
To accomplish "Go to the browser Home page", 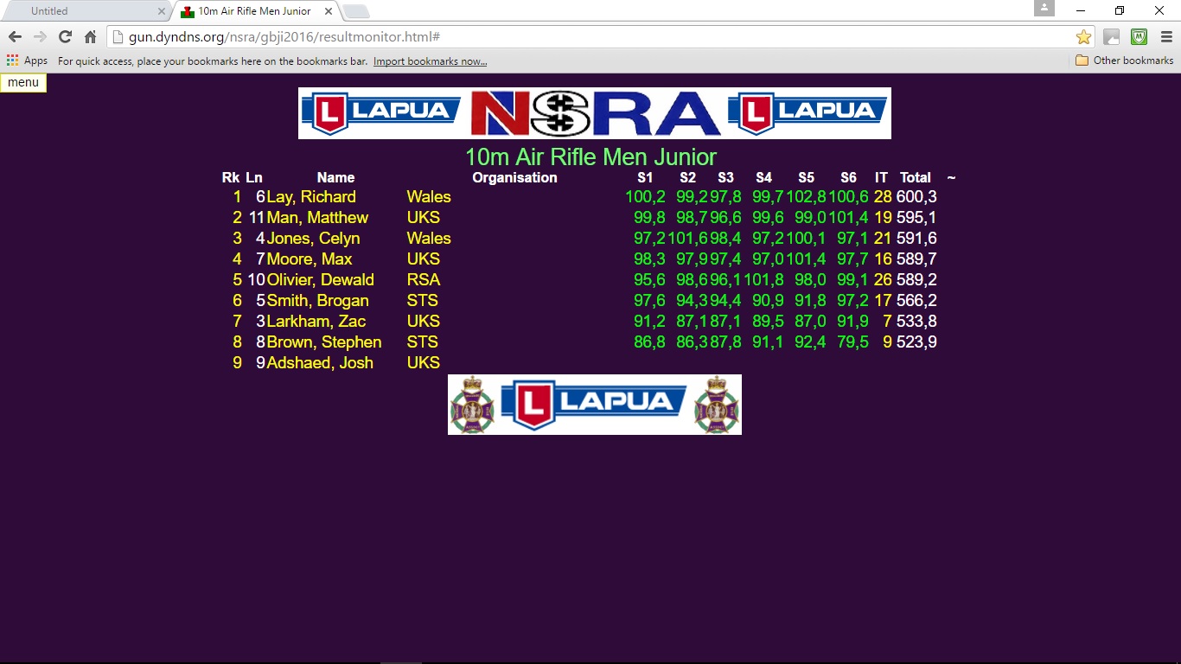I will point(90,37).
